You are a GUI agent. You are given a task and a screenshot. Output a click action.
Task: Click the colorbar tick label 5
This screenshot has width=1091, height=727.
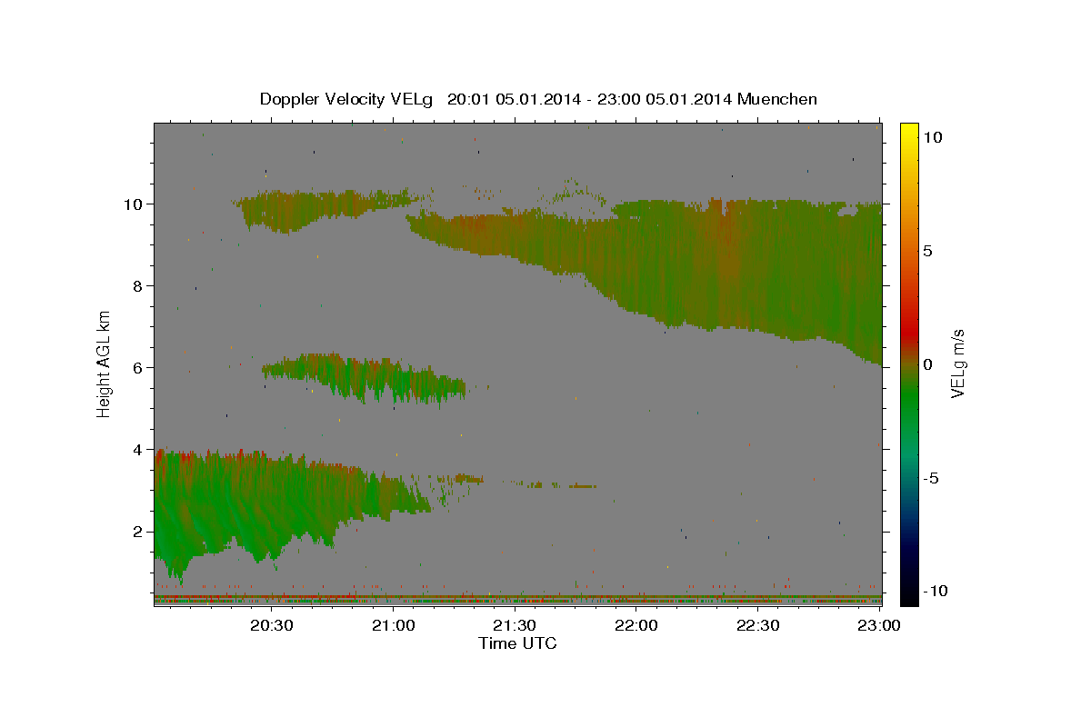coord(928,251)
